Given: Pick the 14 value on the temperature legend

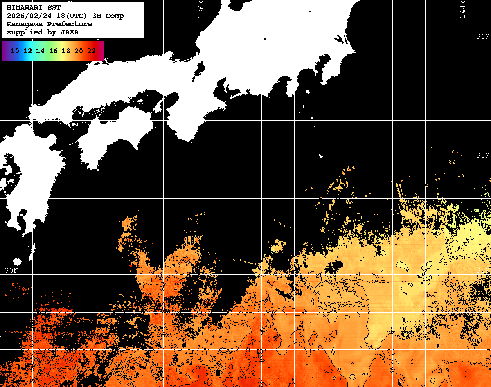Looking at the screenshot, I should (x=40, y=51).
